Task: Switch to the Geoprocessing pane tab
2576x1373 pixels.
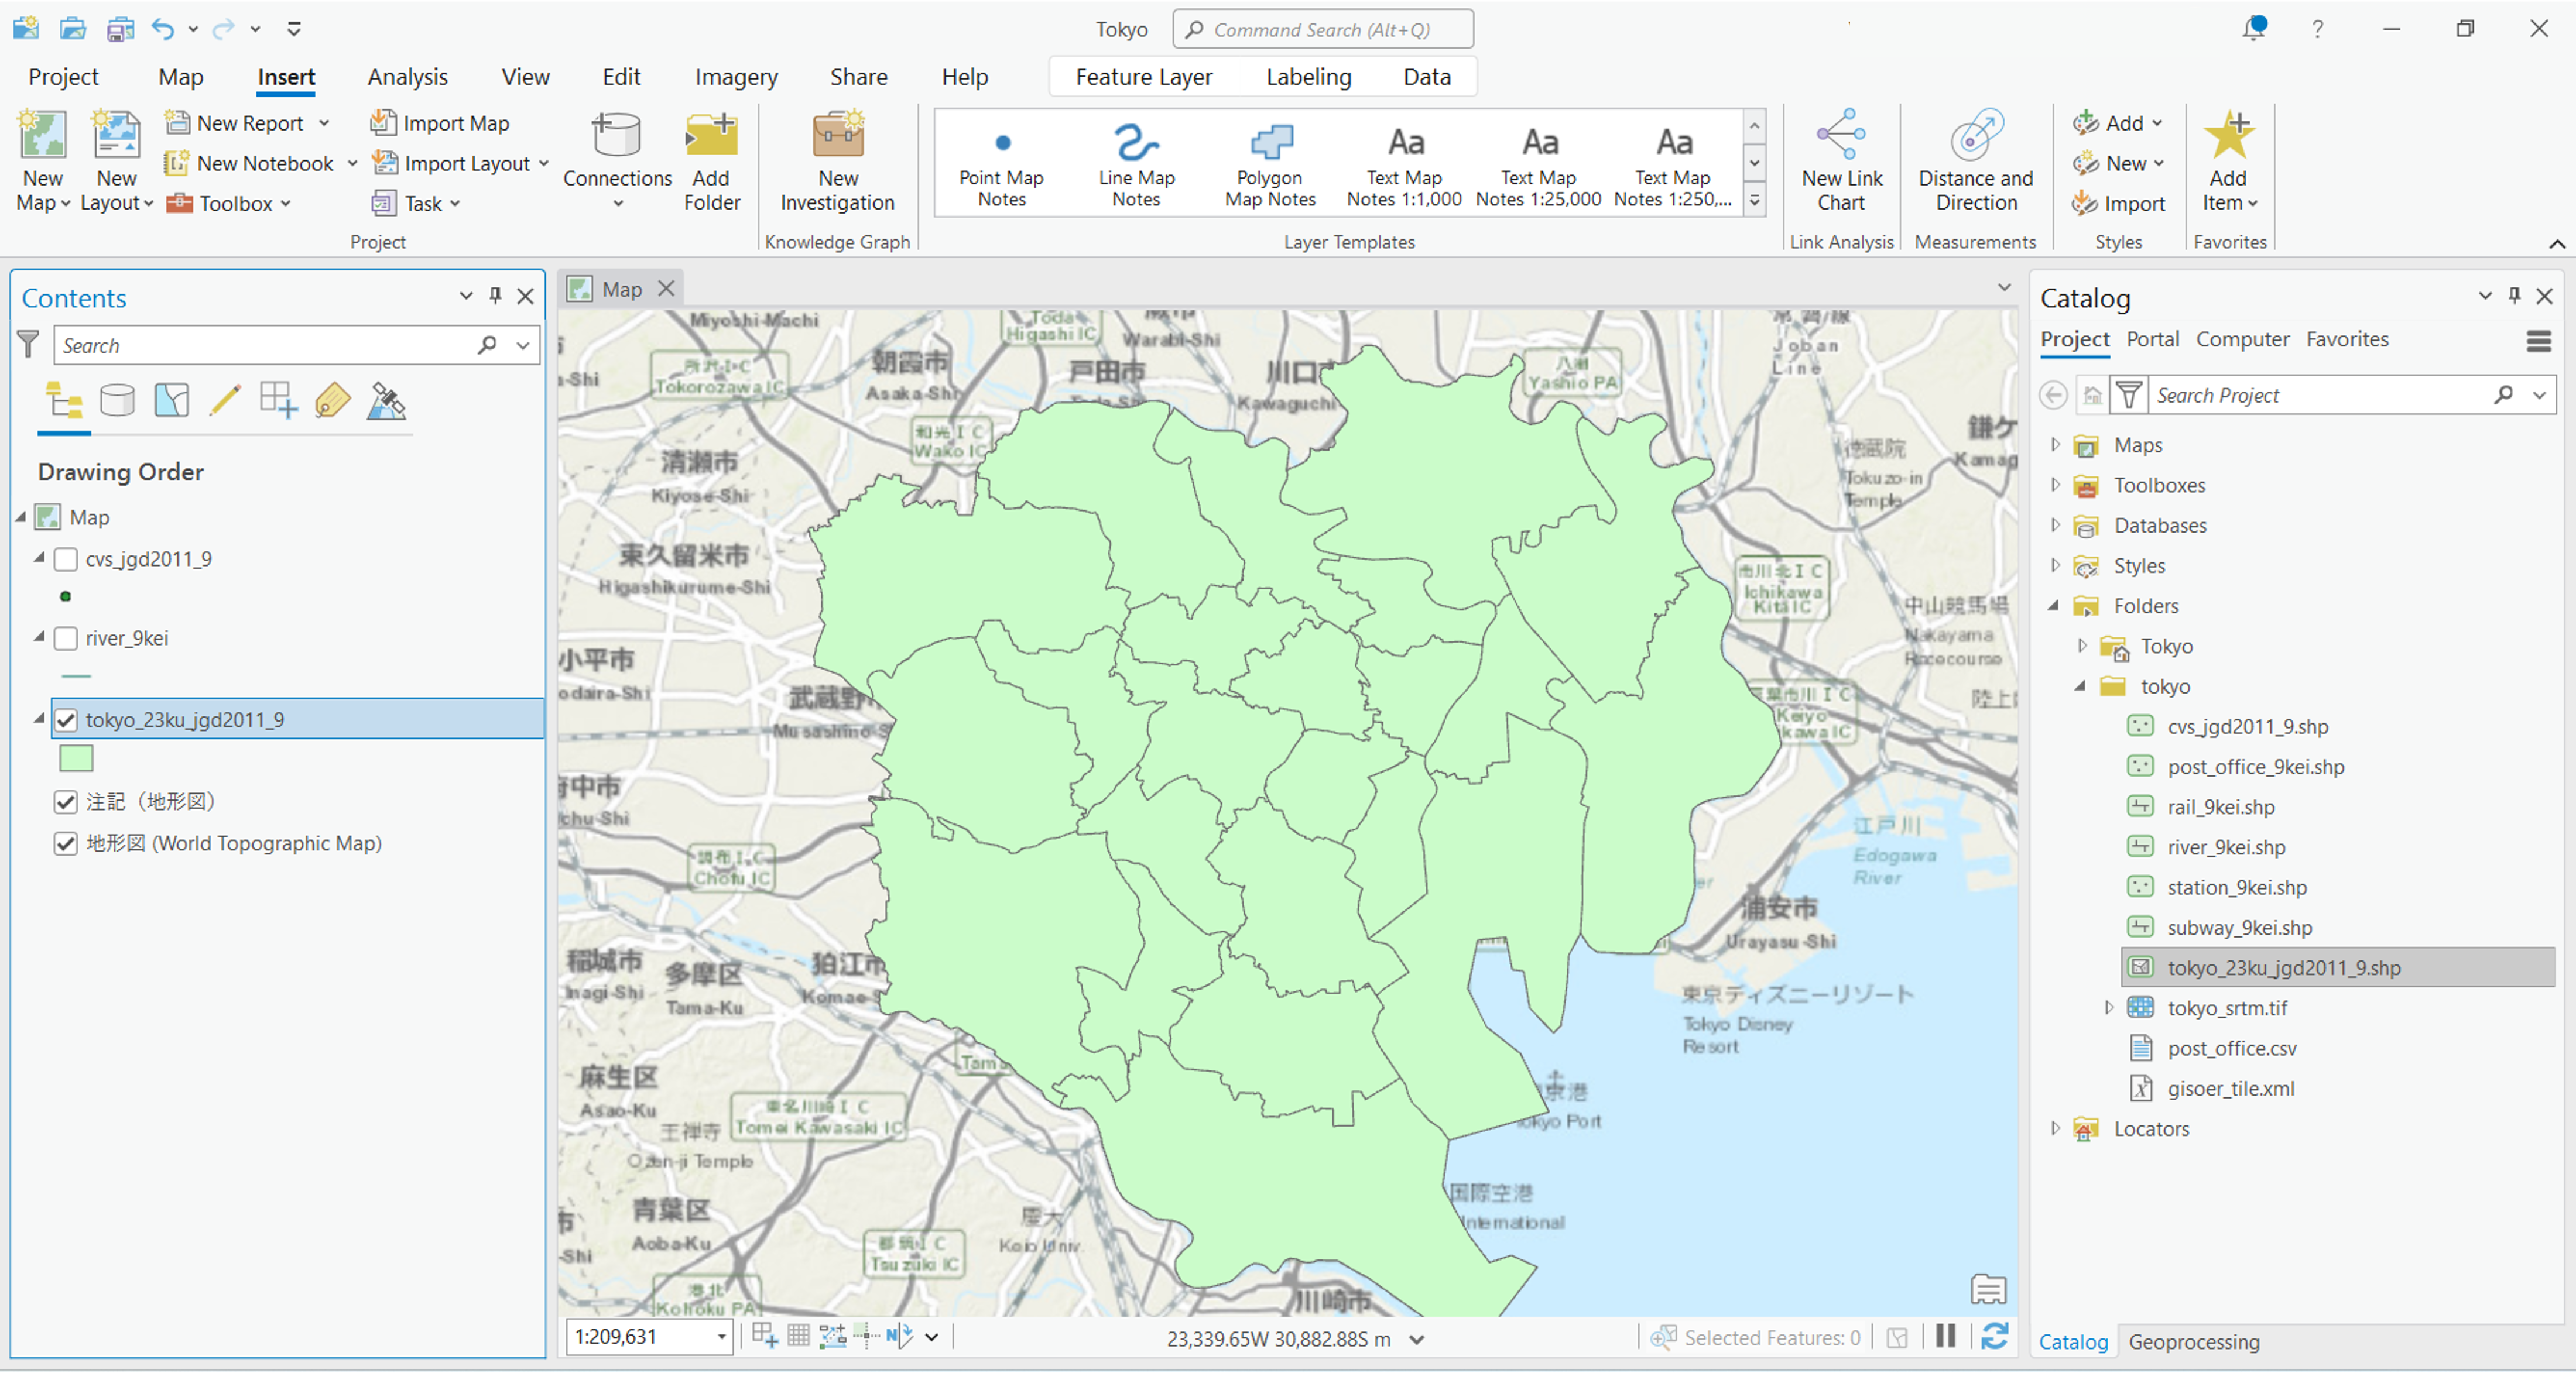Action: pyautogui.click(x=2193, y=1342)
